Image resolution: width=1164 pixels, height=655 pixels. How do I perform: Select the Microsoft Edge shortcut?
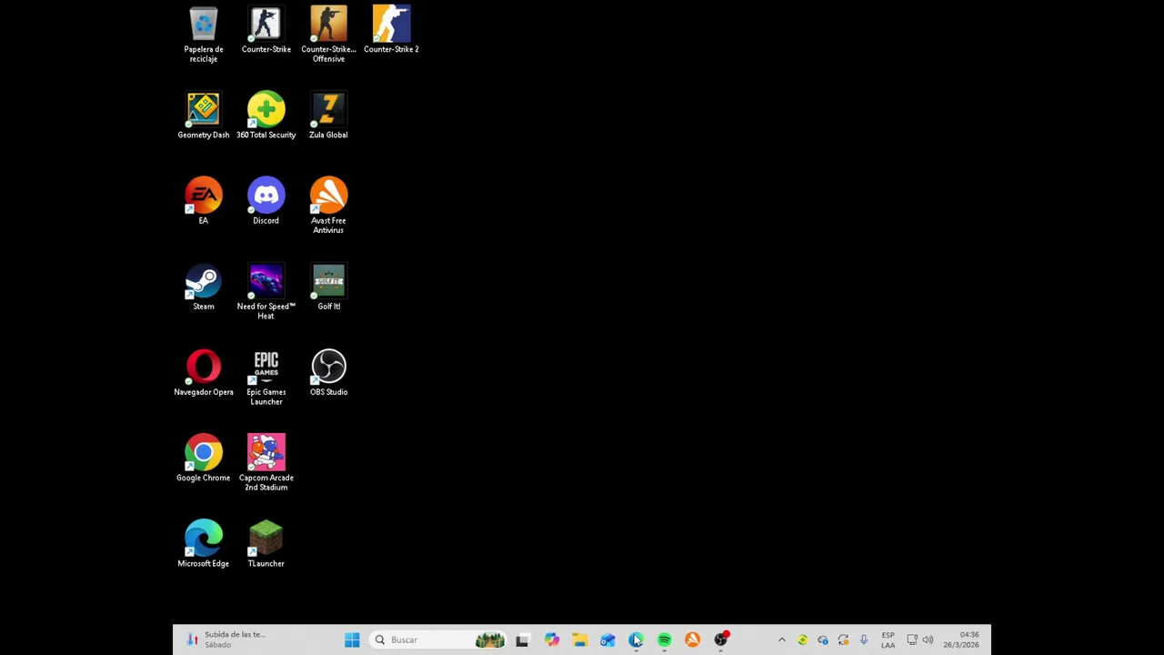[203, 544]
